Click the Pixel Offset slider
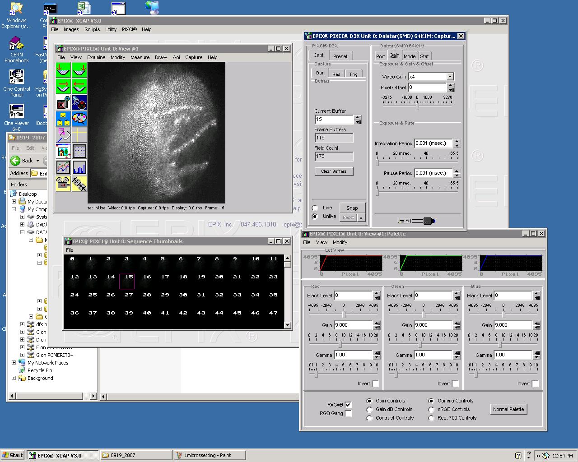 click(x=417, y=106)
